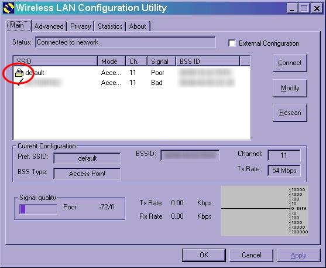Click the BSS ID column header
Image resolution: width=326 pixels, height=268 pixels.
tap(208, 61)
